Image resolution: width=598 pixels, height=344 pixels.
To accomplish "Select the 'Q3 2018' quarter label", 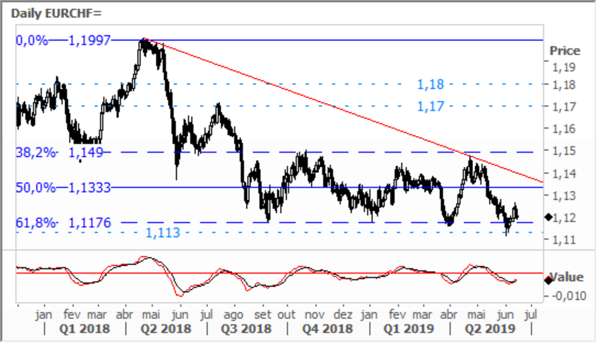I will (247, 329).
